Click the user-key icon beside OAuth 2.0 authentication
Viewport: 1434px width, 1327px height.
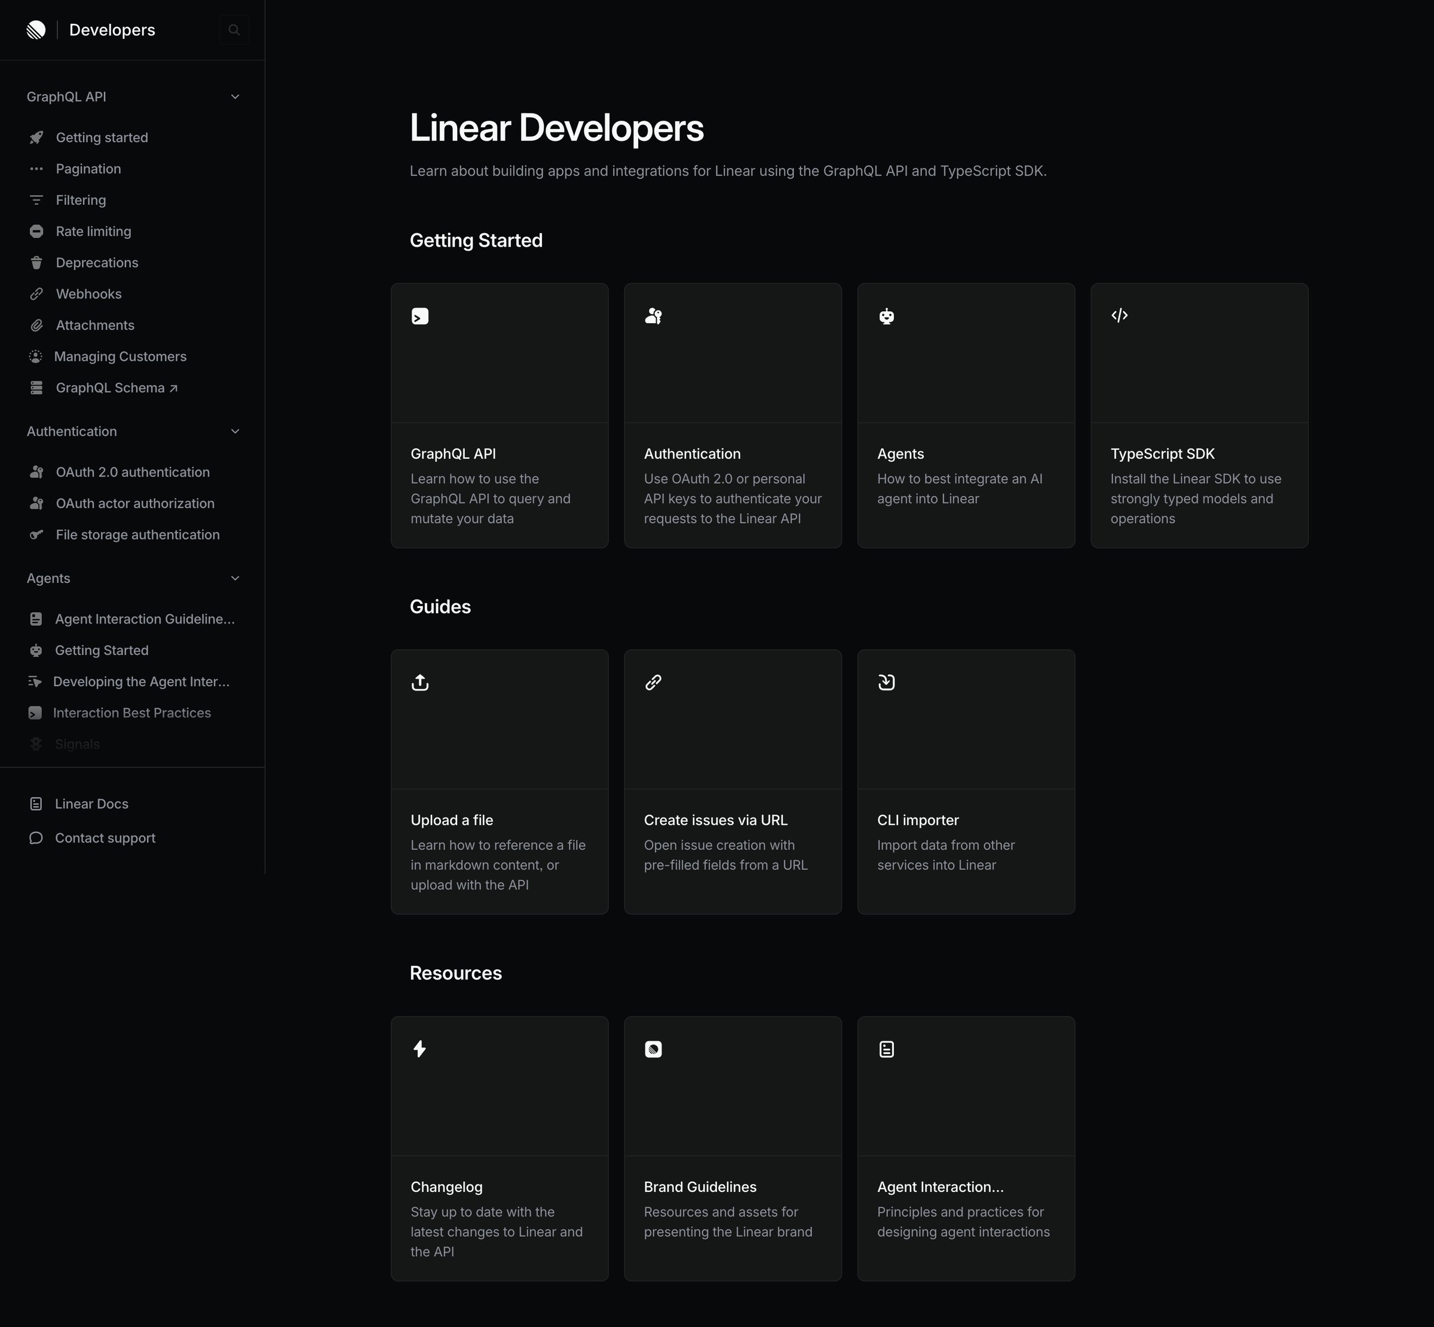point(36,472)
